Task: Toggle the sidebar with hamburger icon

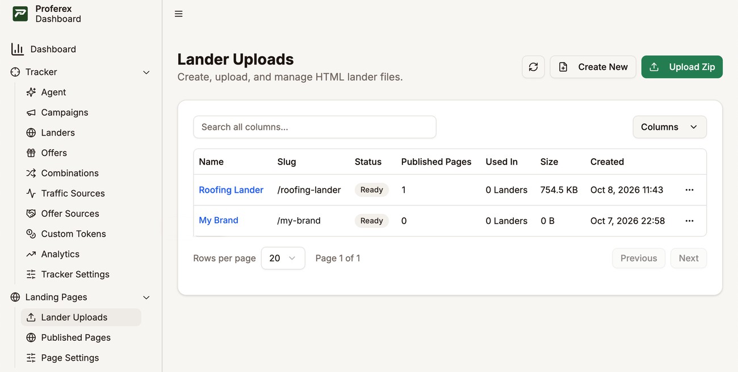Action: (x=179, y=14)
